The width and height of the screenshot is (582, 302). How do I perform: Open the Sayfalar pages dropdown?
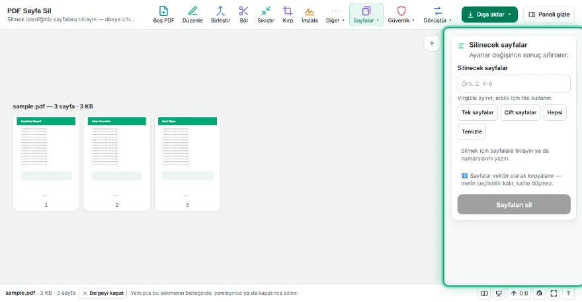click(x=366, y=15)
